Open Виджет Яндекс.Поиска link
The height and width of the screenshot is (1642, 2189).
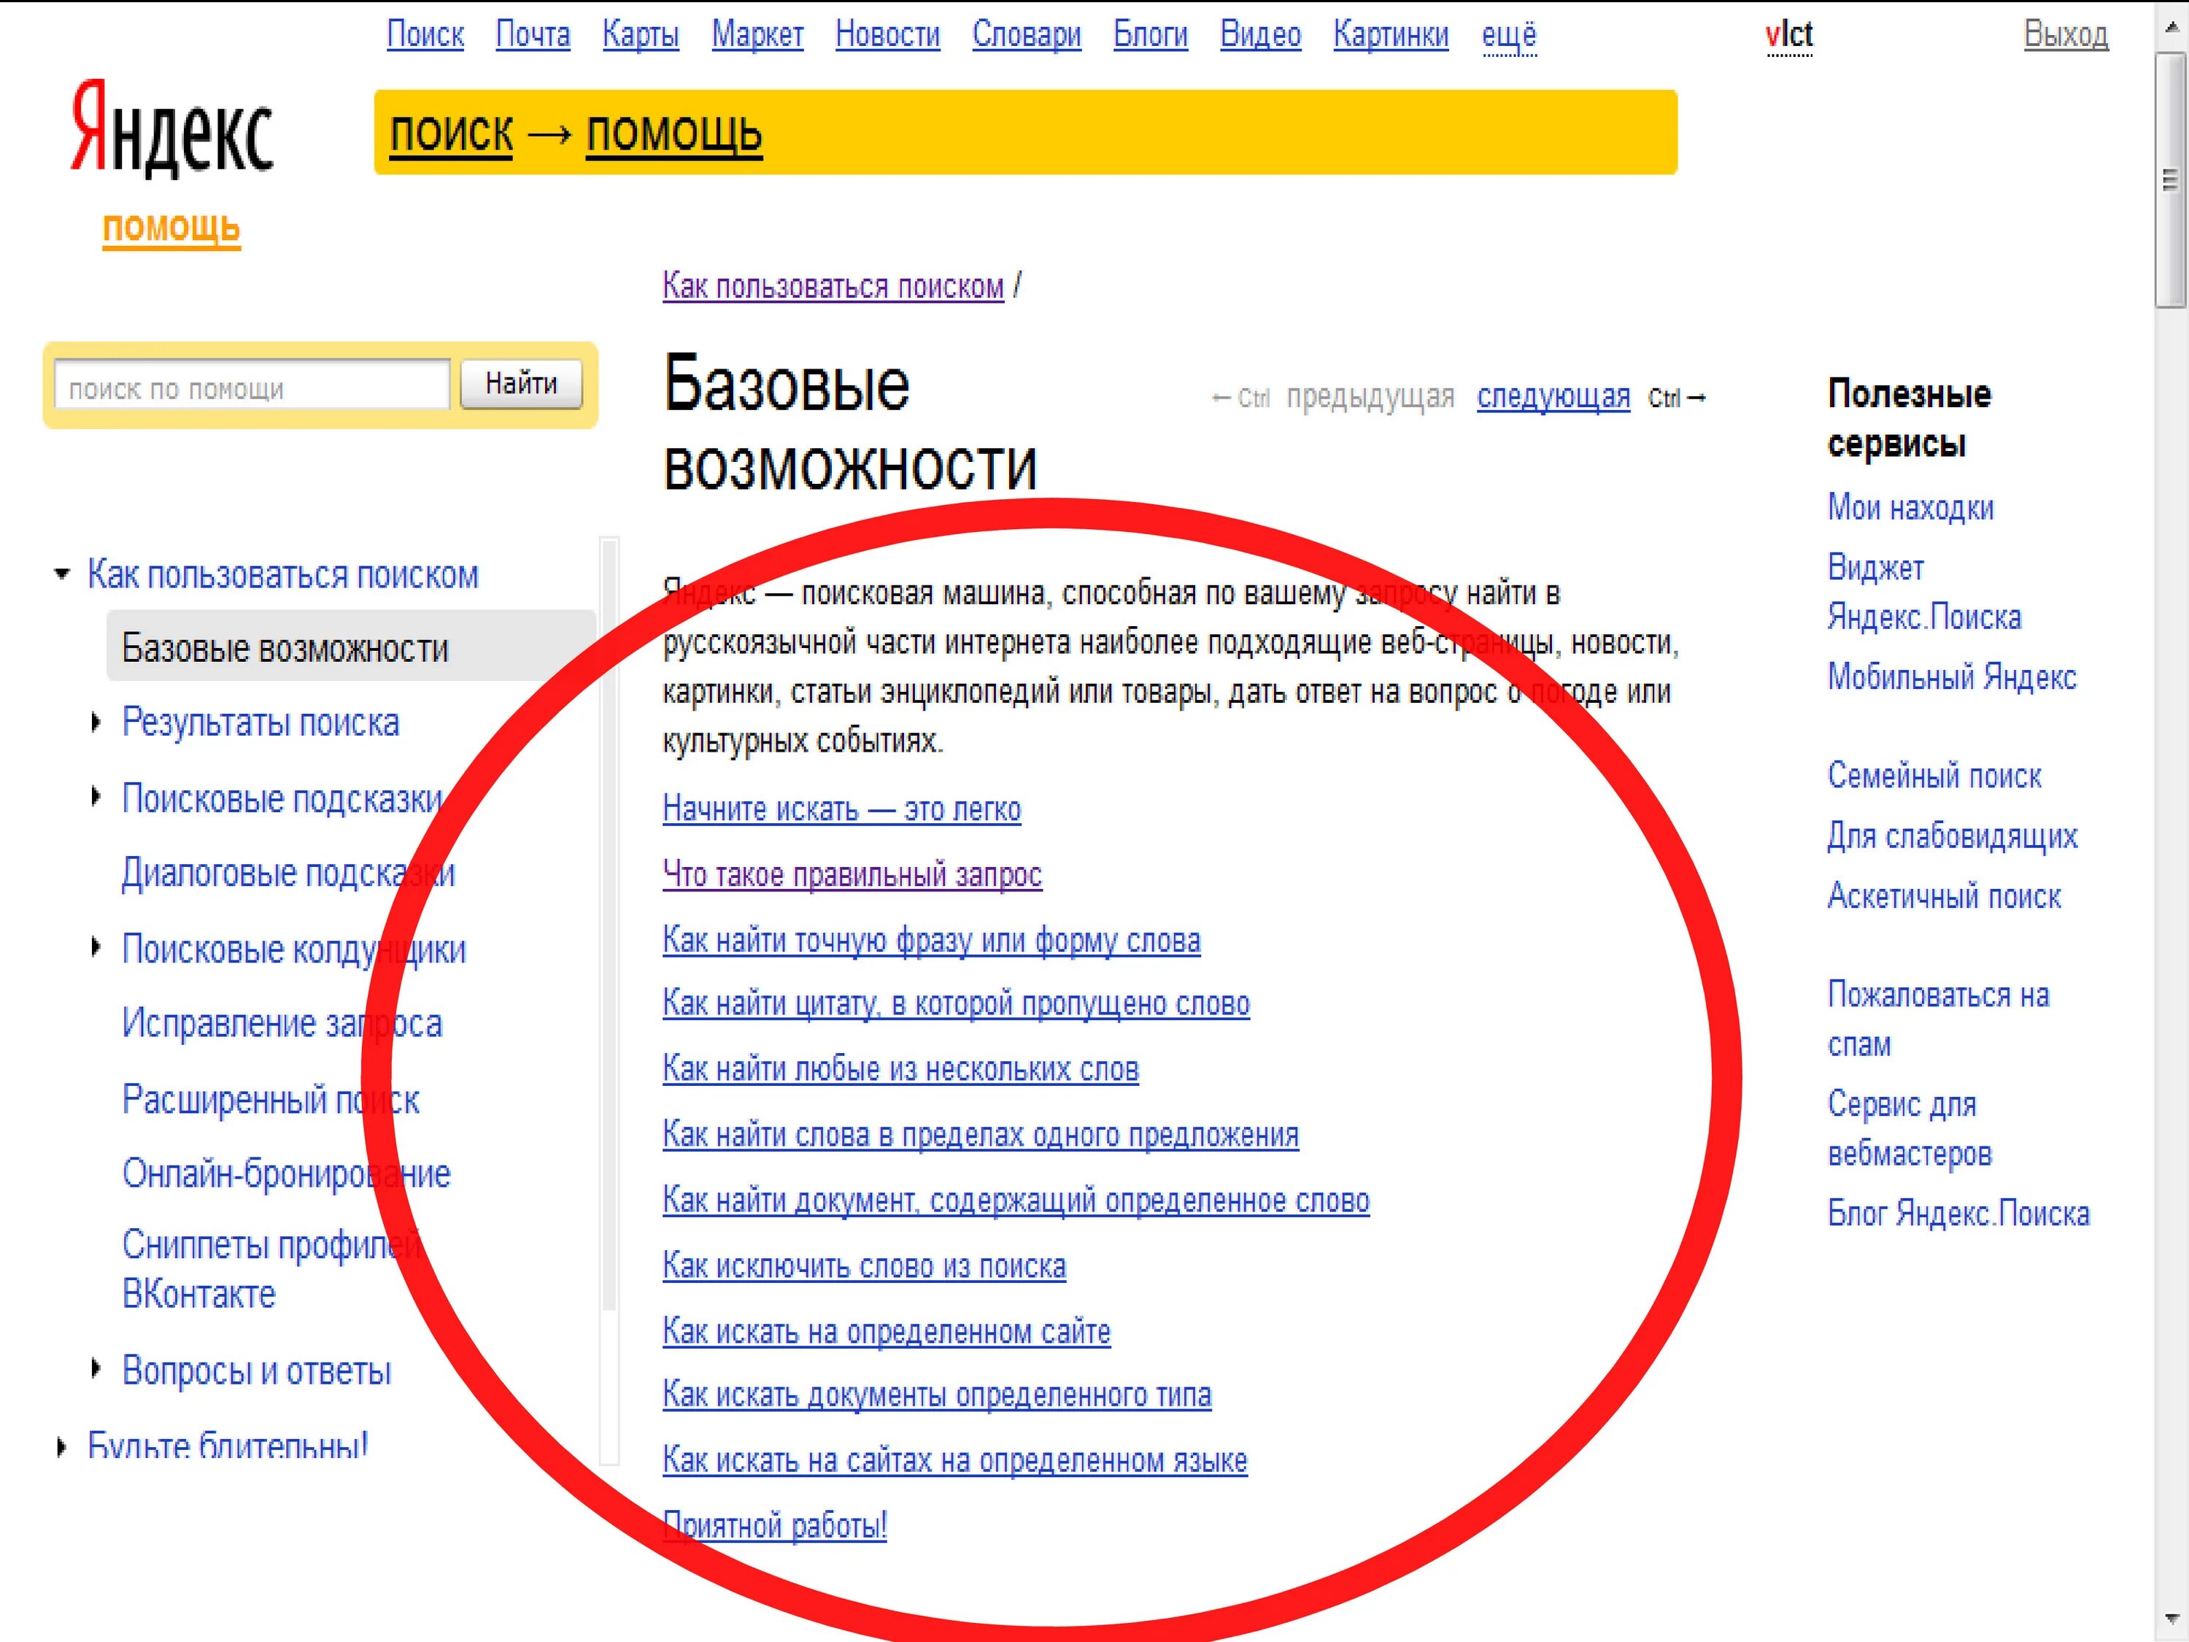pos(1924,592)
